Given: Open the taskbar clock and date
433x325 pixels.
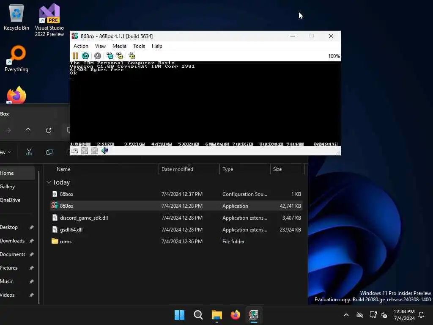Looking at the screenshot, I should tap(404, 315).
